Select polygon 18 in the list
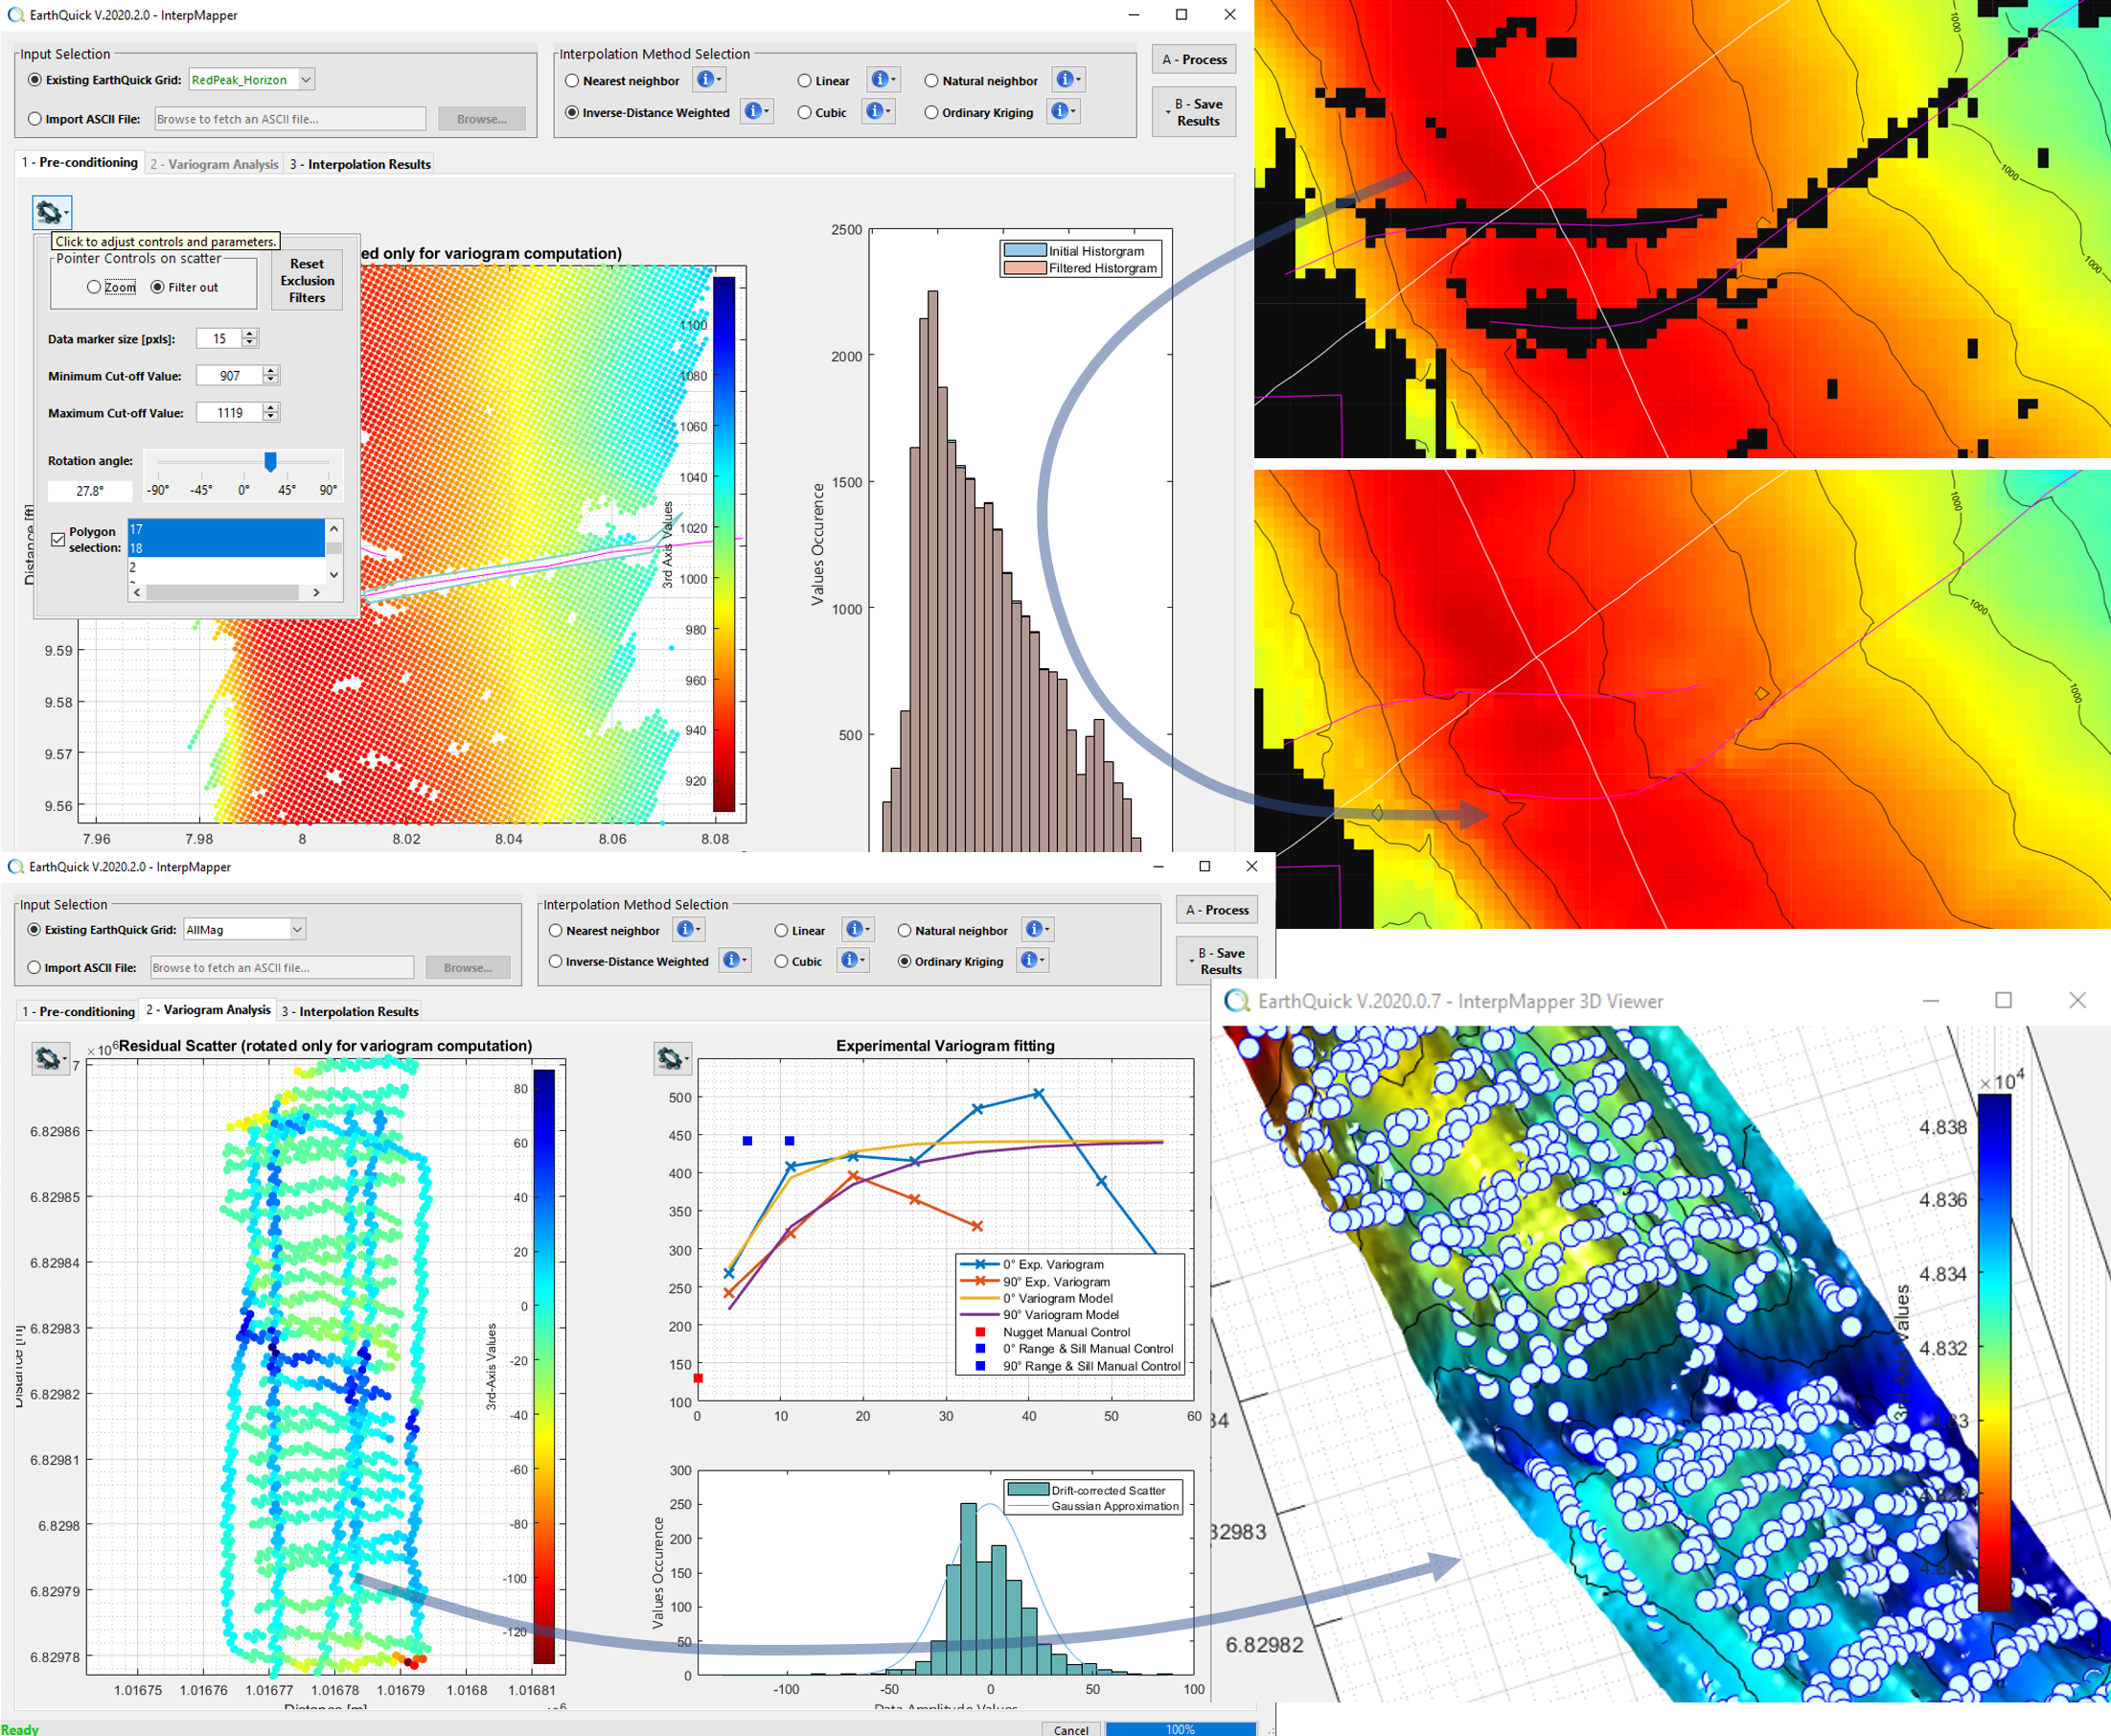Viewport: 2111px width, 1736px height. pyautogui.click(x=226, y=548)
